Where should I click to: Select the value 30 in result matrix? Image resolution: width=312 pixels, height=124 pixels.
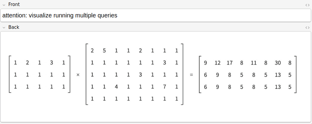[x=277, y=63]
